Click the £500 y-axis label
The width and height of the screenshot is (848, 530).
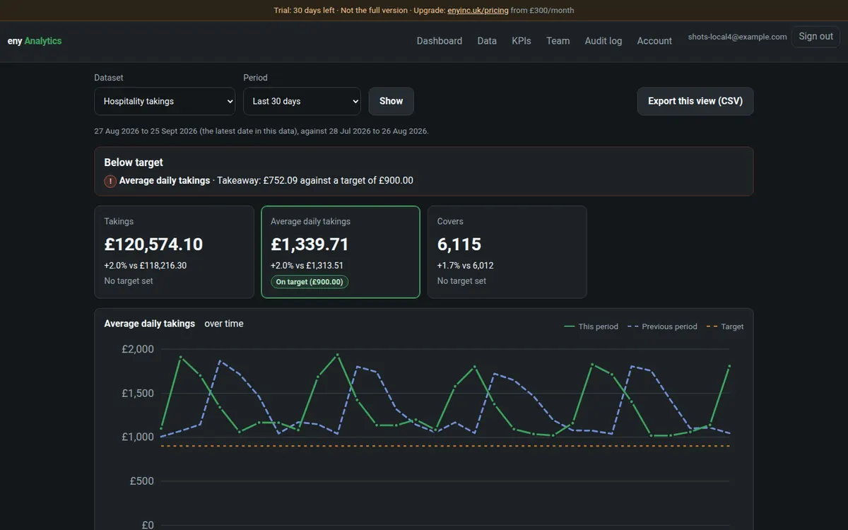point(141,481)
